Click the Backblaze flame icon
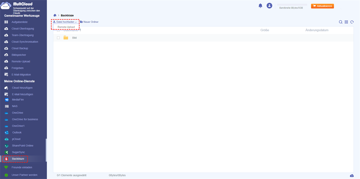This screenshot has height=179, width=360. point(6,159)
